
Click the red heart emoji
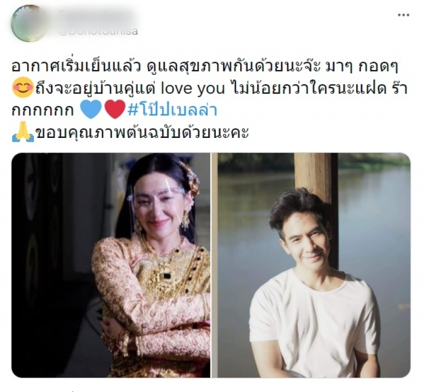(115, 109)
